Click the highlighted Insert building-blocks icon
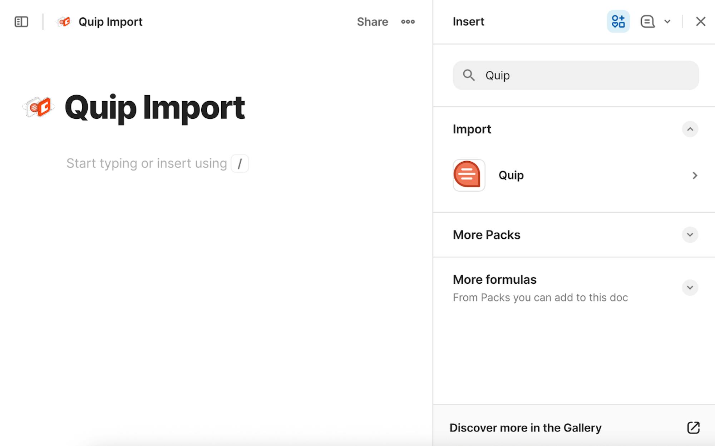715x446 pixels. pos(618,21)
